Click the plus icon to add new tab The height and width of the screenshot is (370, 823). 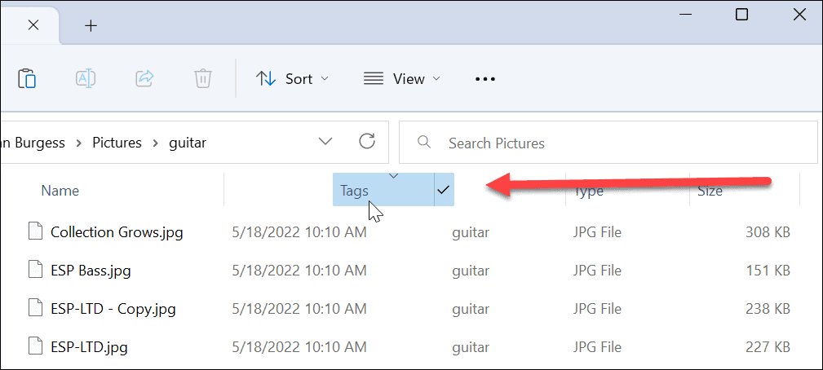click(x=91, y=25)
